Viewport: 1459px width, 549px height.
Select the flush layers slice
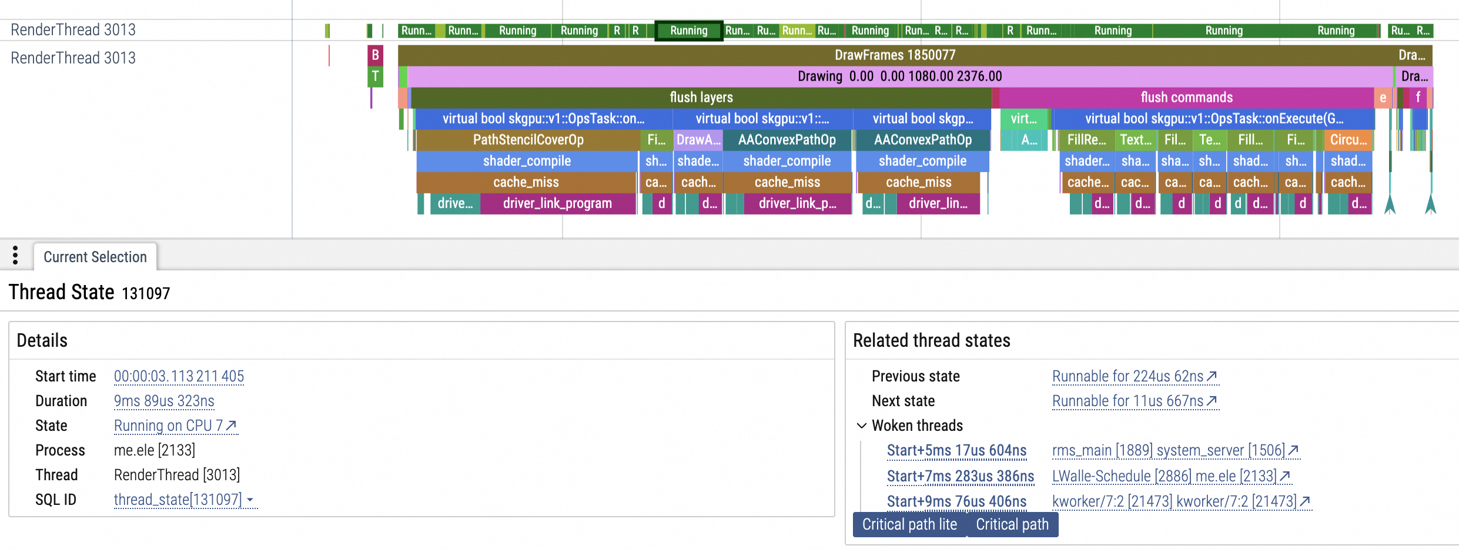coord(701,98)
